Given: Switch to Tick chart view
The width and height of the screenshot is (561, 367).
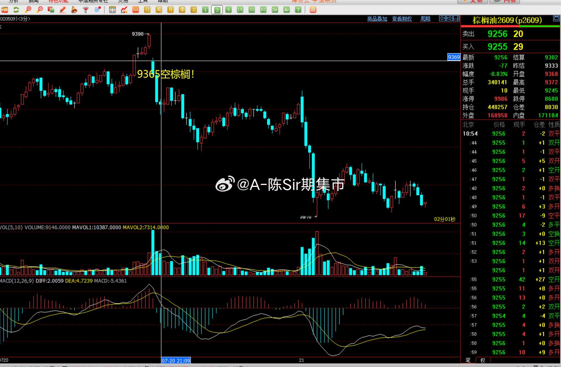Looking at the screenshot, I should [x=136, y=10].
